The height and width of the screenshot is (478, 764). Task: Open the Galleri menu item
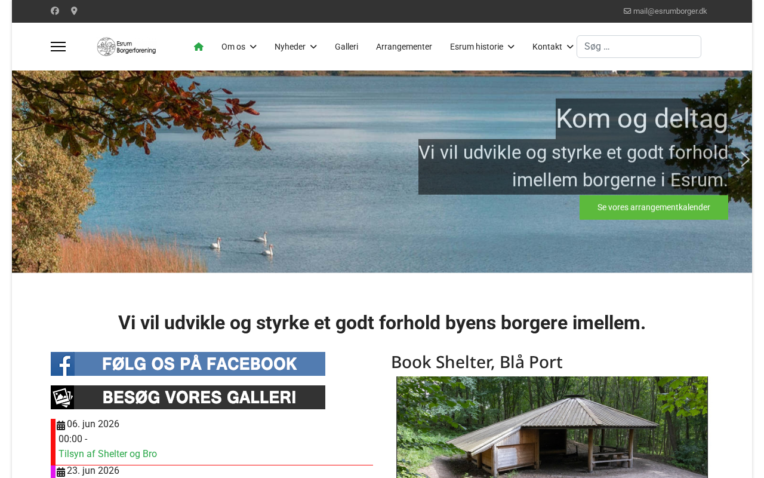pos(346,47)
